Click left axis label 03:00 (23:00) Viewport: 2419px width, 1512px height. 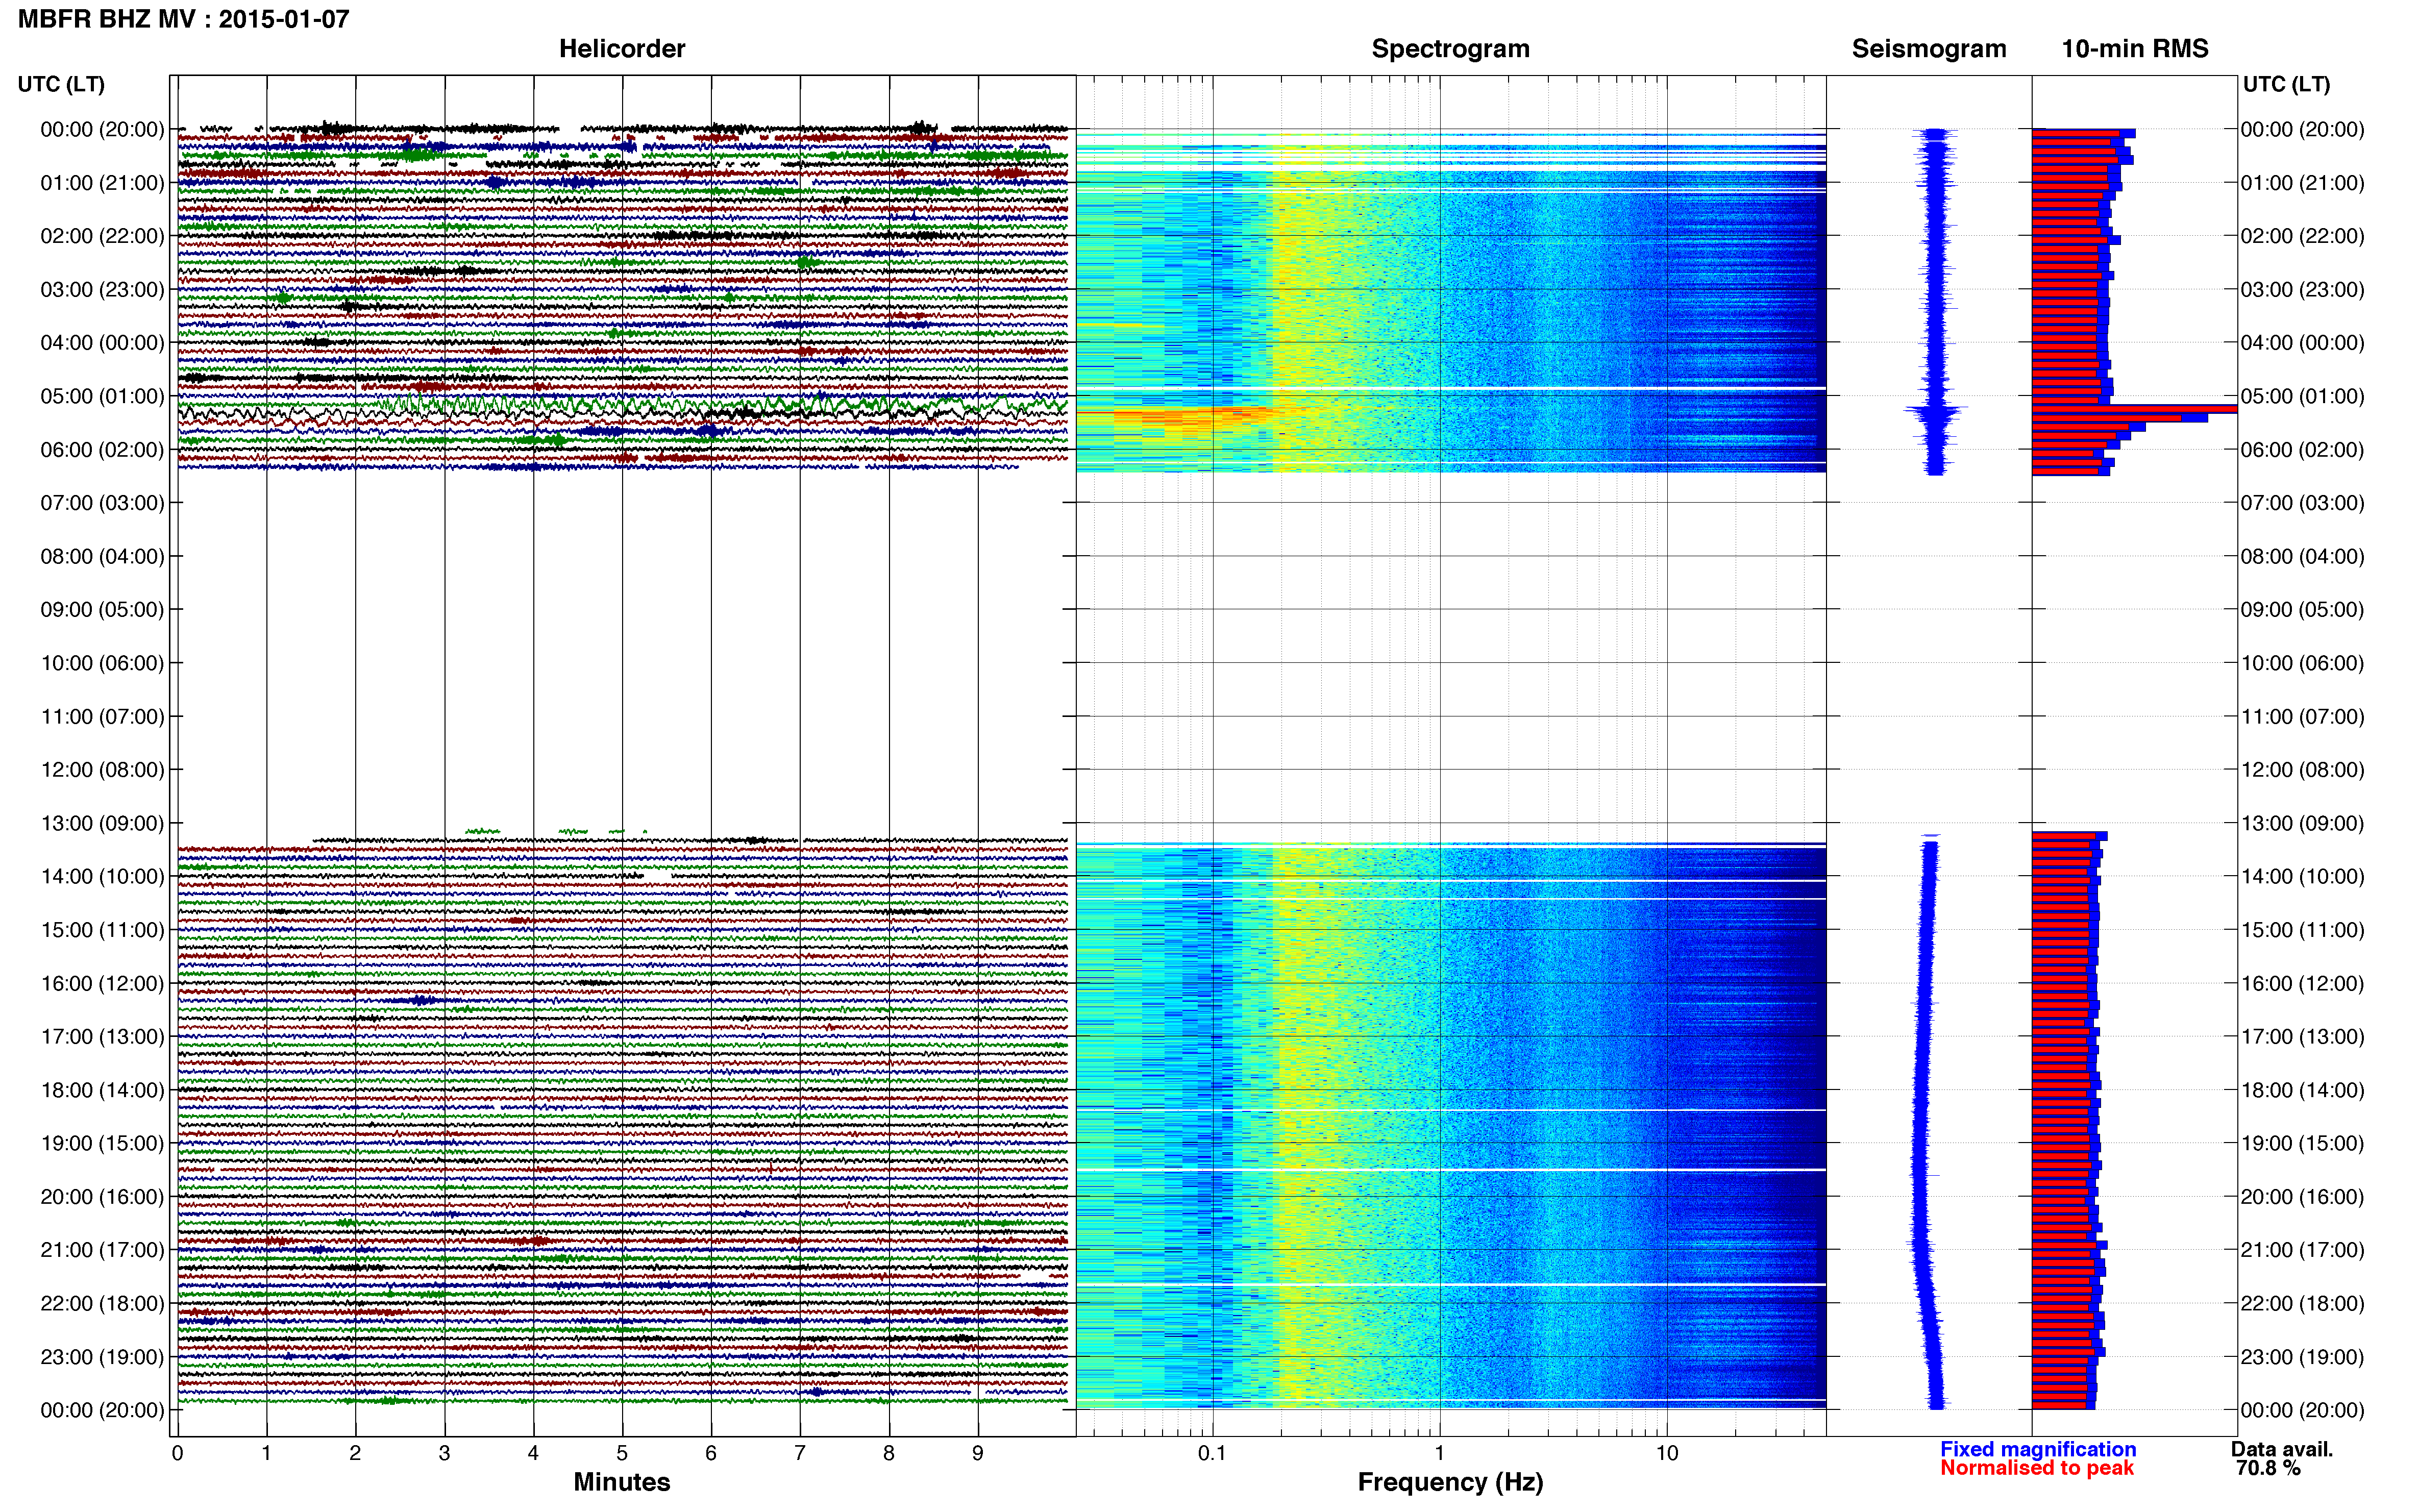[x=102, y=290]
